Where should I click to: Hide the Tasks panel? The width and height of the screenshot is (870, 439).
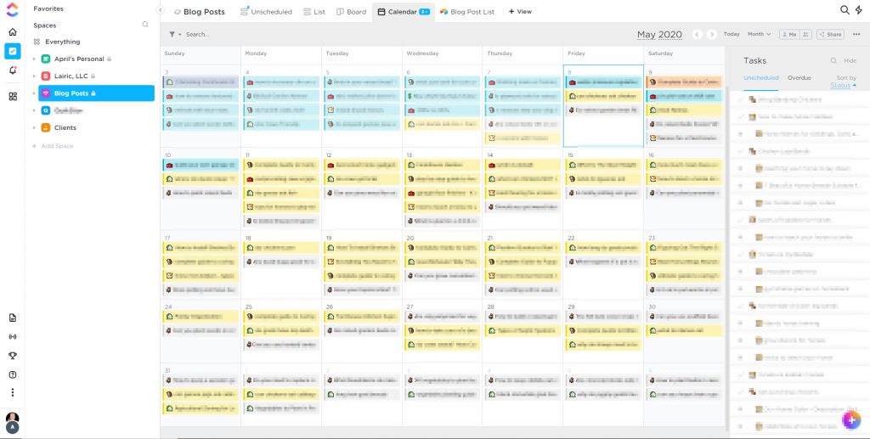click(x=850, y=60)
